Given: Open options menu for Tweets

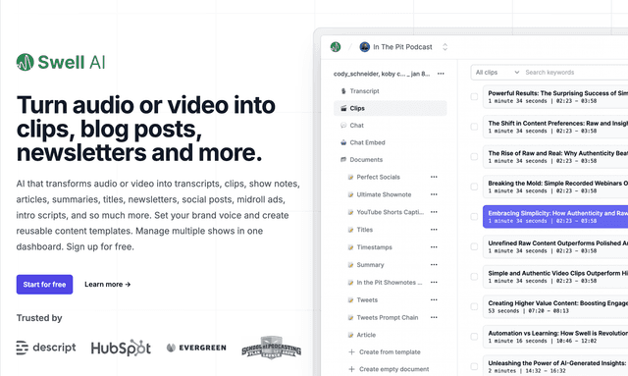Looking at the screenshot, I should pos(434,299).
